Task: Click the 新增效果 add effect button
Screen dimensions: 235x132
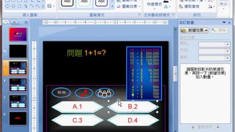Action: point(194,30)
